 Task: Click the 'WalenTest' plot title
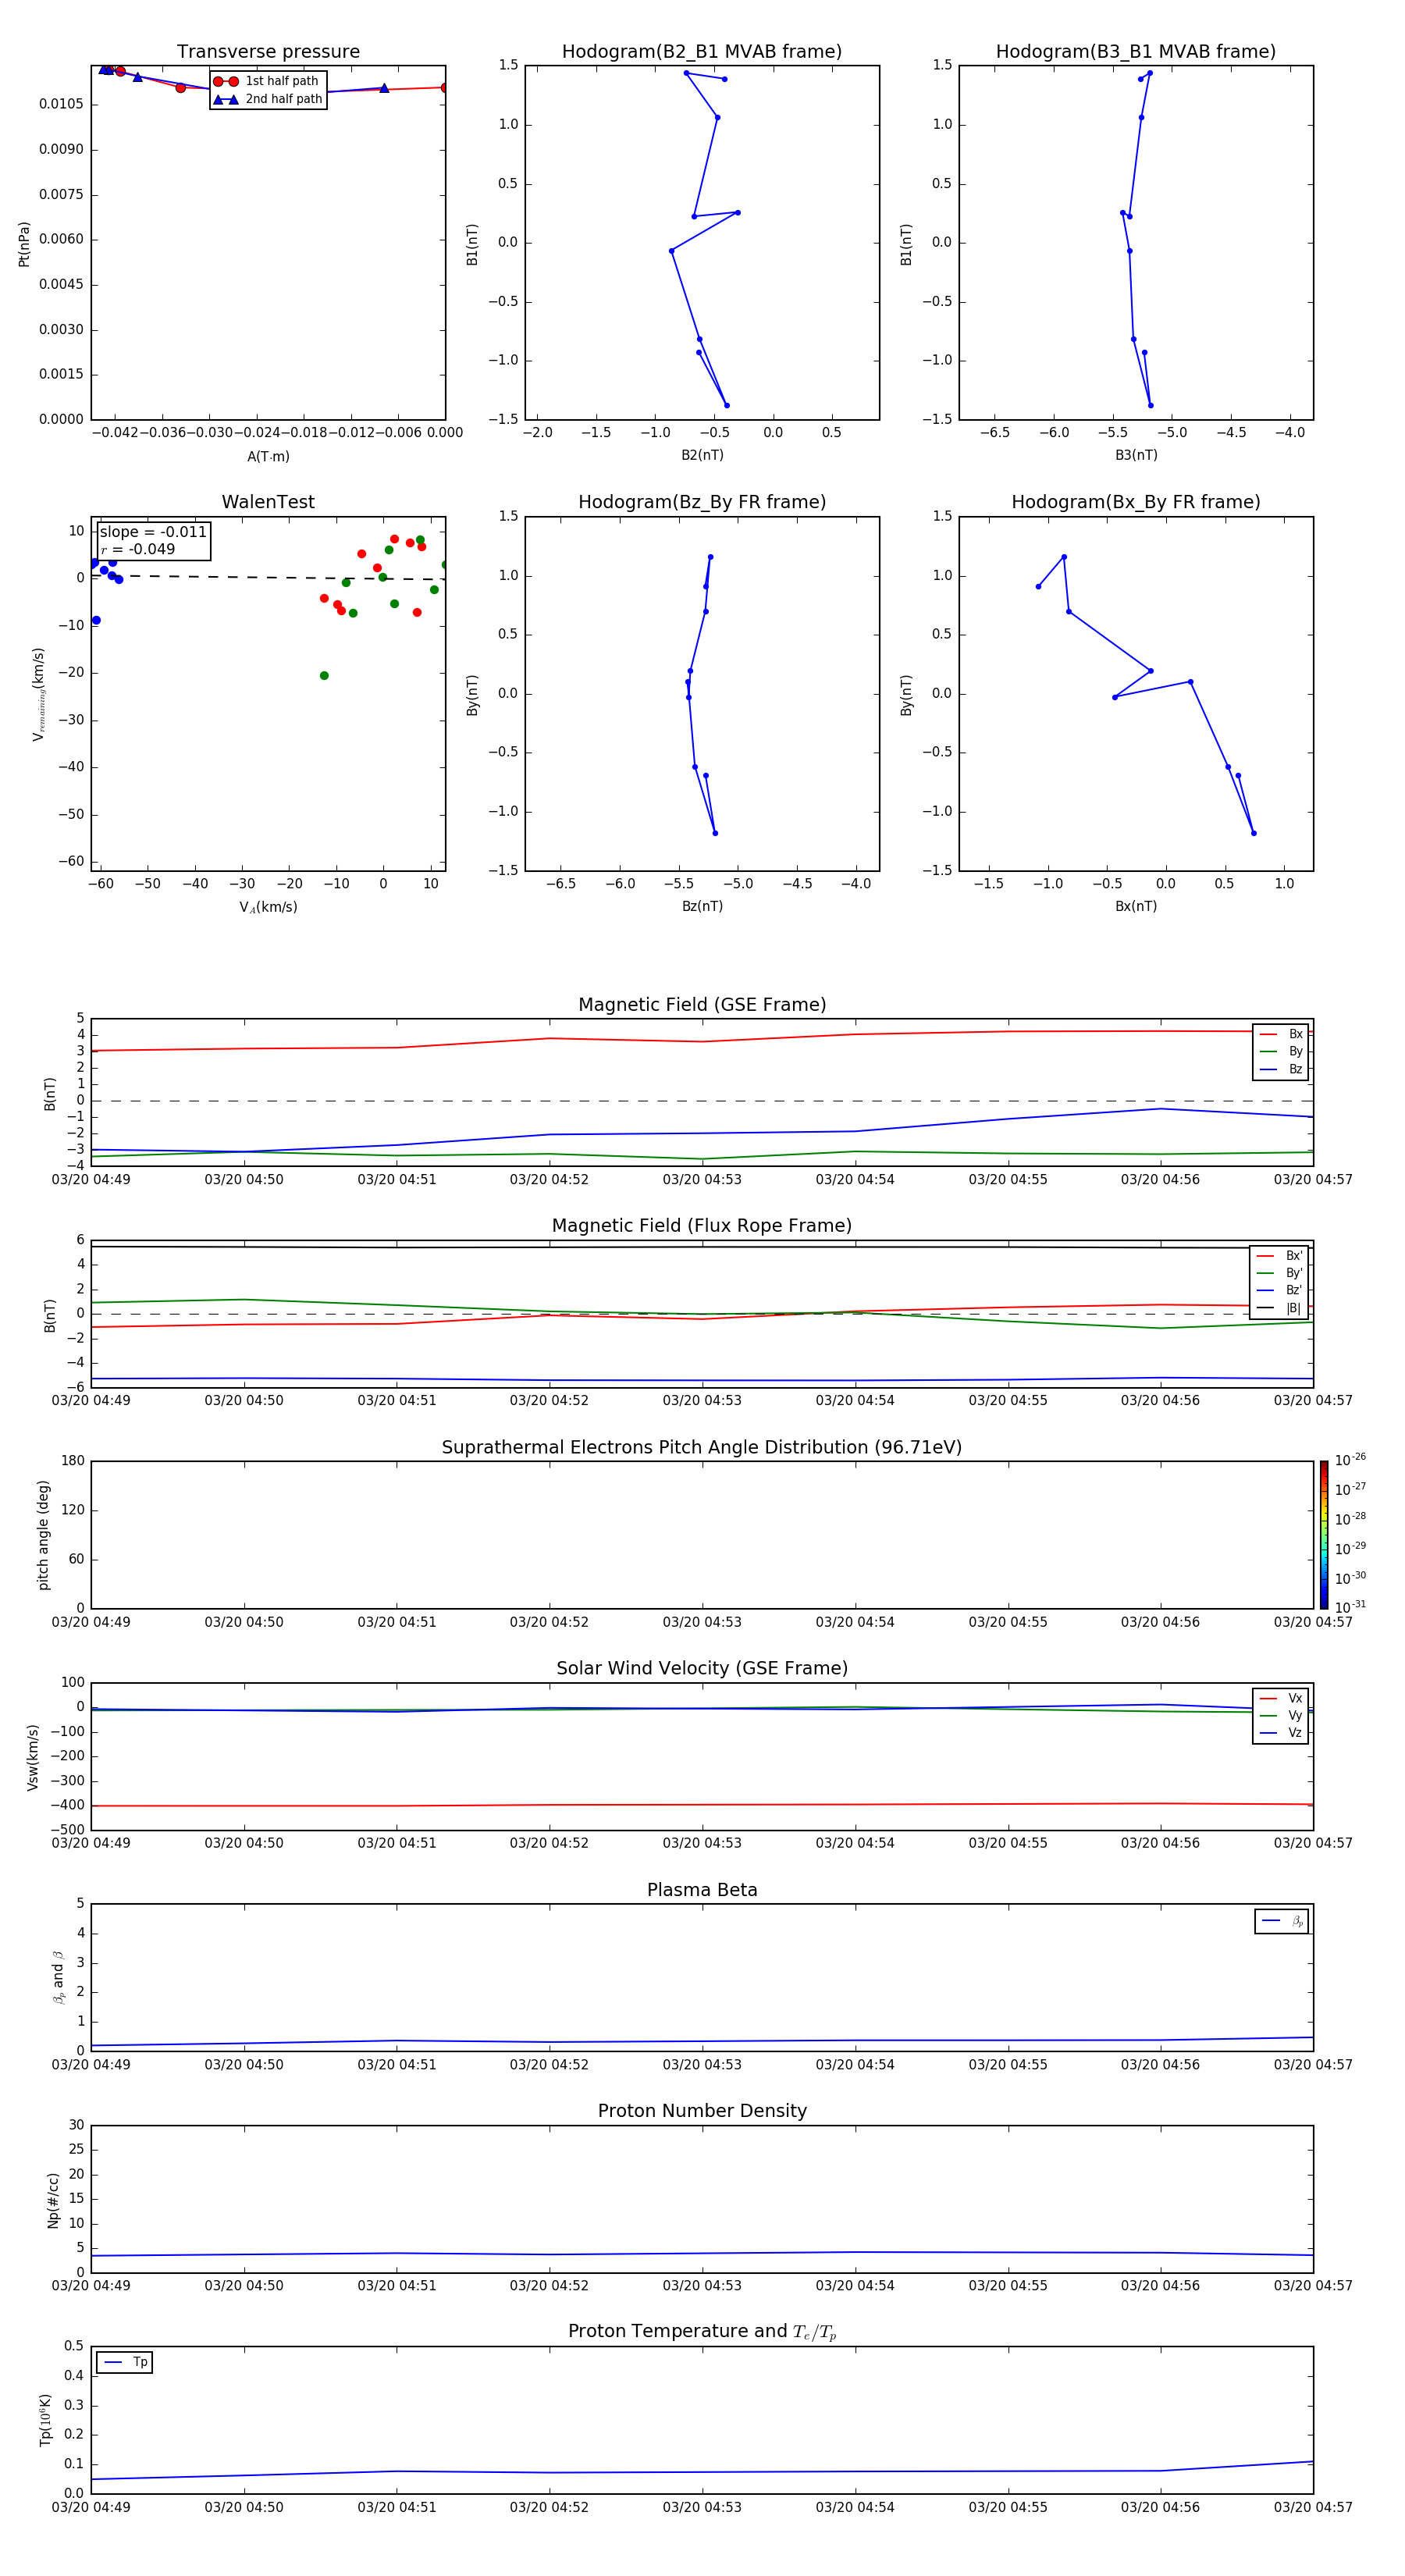[x=268, y=502]
